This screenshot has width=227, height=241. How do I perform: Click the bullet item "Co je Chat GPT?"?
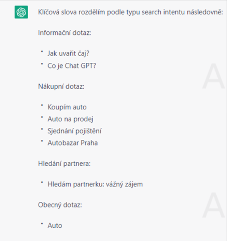pos(72,66)
